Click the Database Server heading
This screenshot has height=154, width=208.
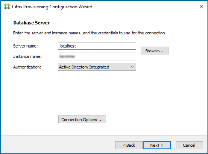pos(31,23)
